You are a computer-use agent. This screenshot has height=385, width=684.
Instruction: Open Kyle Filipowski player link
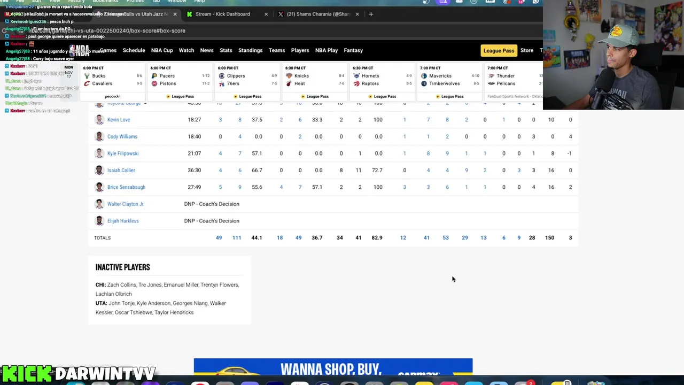(x=123, y=153)
